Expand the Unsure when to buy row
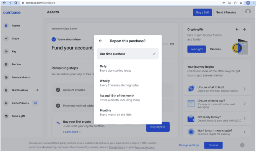 click(x=217, y=104)
